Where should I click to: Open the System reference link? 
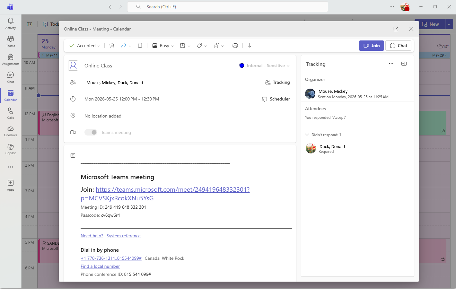click(x=124, y=236)
